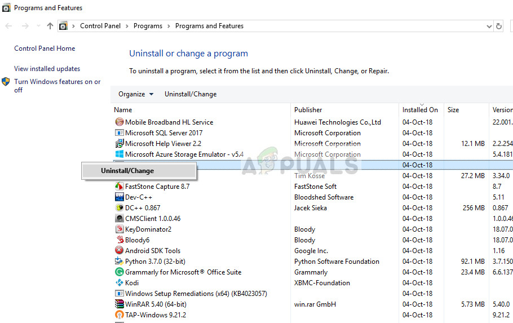Navigate to Control Panel breadcrumb
The height and width of the screenshot is (323, 513).
(100, 26)
